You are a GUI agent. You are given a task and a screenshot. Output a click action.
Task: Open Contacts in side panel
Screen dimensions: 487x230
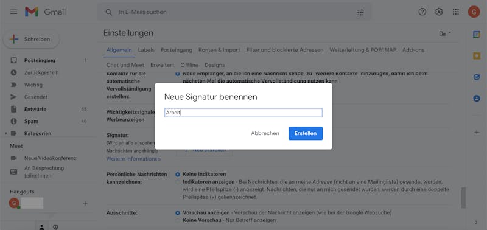coord(477,99)
